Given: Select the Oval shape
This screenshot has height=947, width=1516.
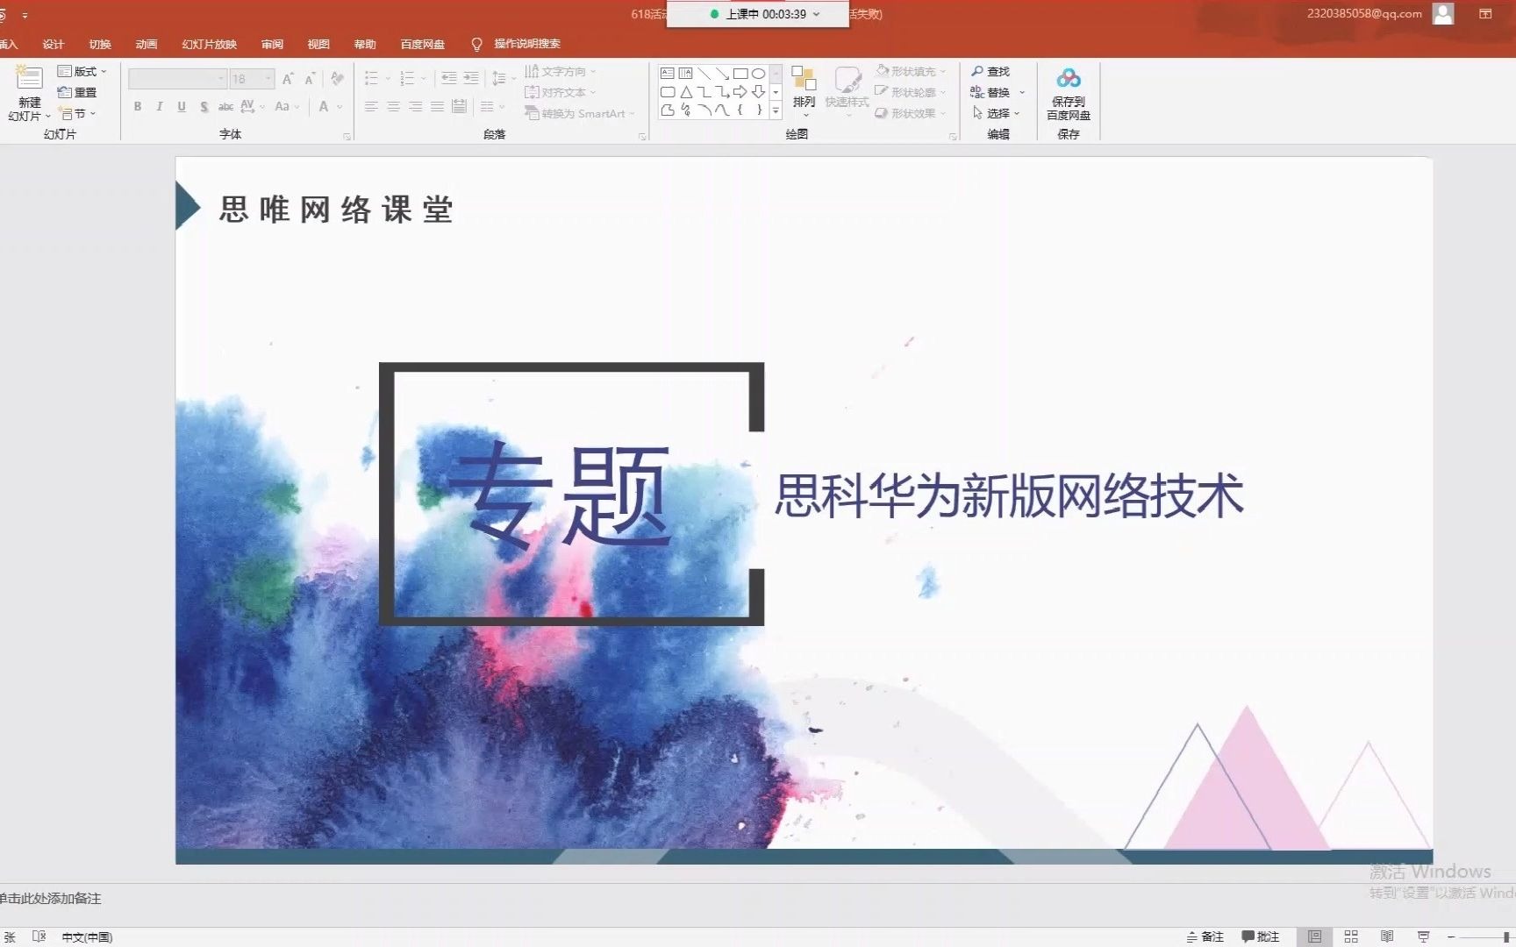Looking at the screenshot, I should (759, 74).
